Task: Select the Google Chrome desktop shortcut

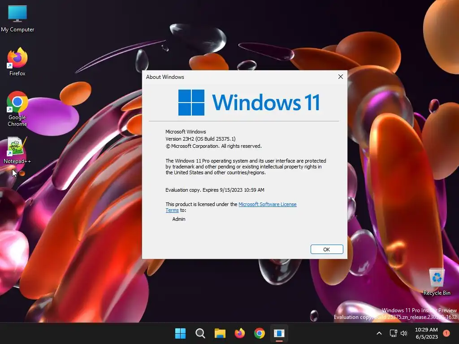Action: [x=17, y=109]
